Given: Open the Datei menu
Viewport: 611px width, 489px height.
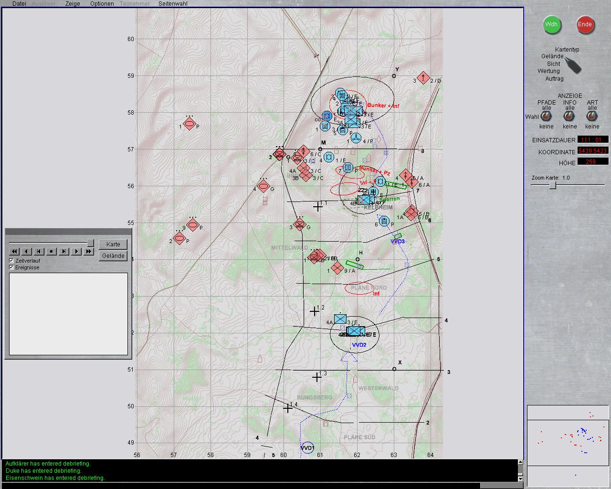Looking at the screenshot, I should [x=19, y=3].
